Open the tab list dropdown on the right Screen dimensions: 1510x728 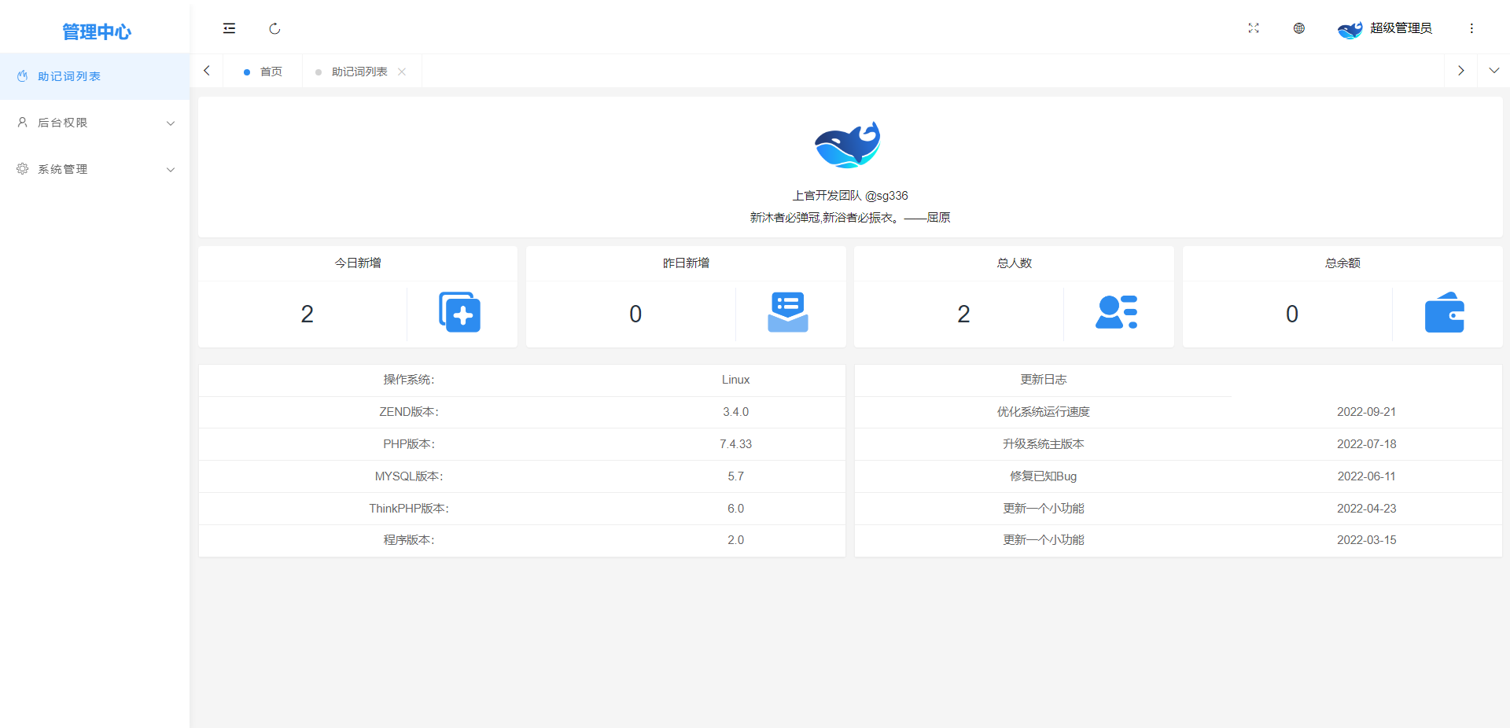1494,71
